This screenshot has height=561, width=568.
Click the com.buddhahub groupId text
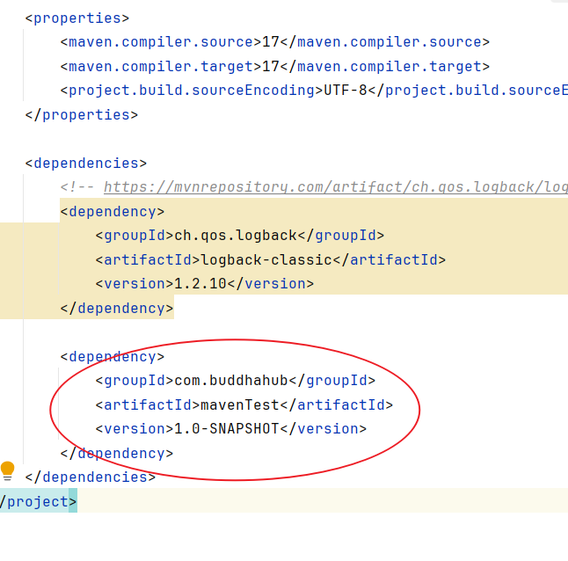click(x=231, y=381)
